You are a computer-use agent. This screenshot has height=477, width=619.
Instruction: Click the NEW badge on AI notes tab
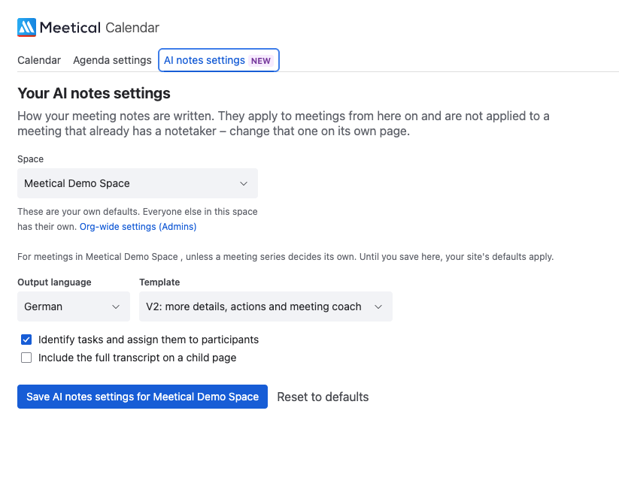(x=261, y=61)
